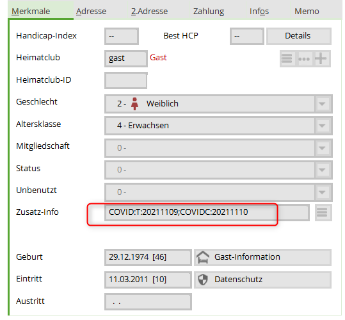Open Datenschutz via the shield icon
The width and height of the screenshot is (345, 320).
[203, 280]
